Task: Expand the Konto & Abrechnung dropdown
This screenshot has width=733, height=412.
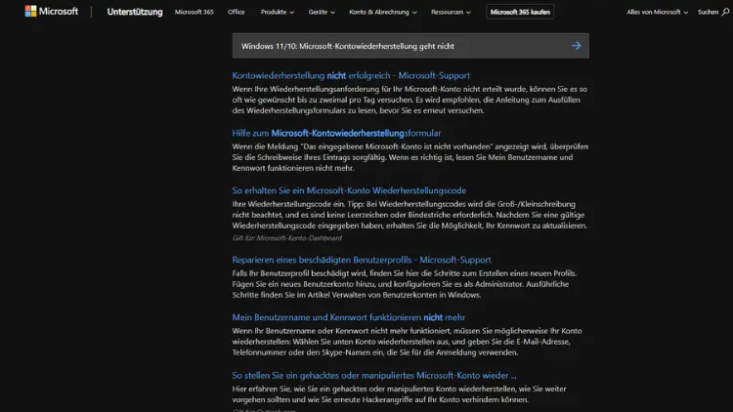Action: [383, 12]
